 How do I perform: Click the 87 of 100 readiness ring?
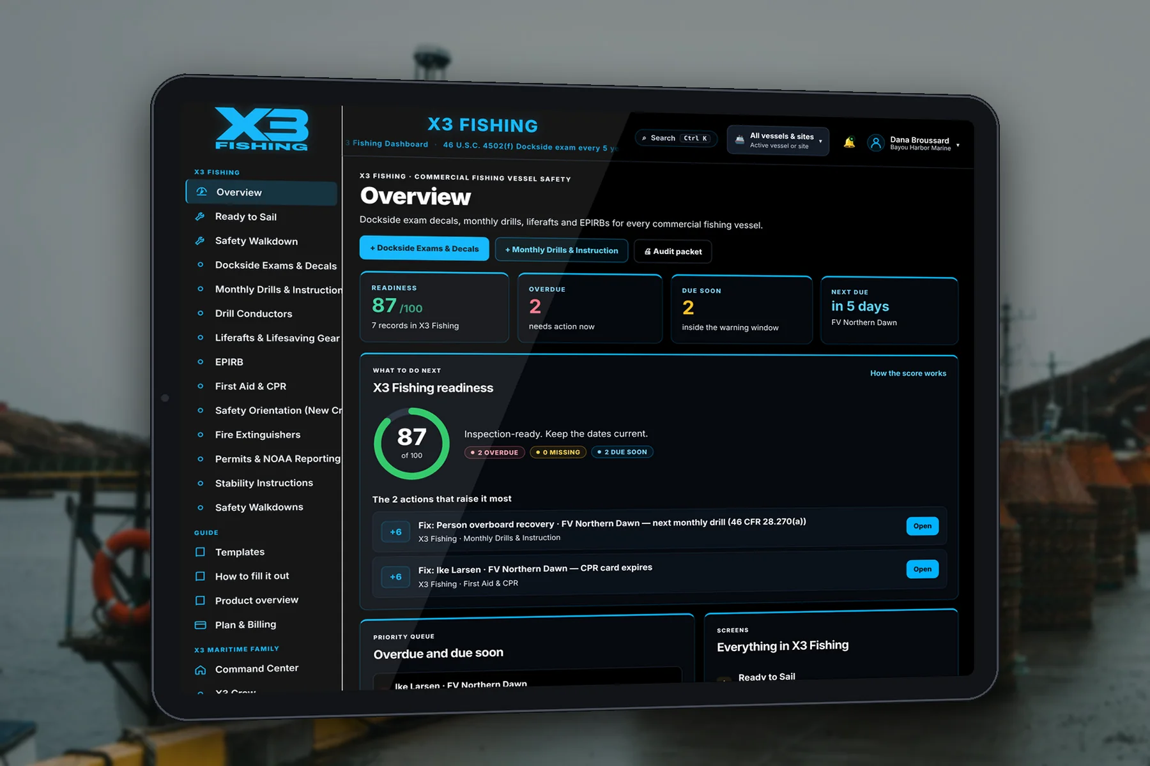coord(411,444)
